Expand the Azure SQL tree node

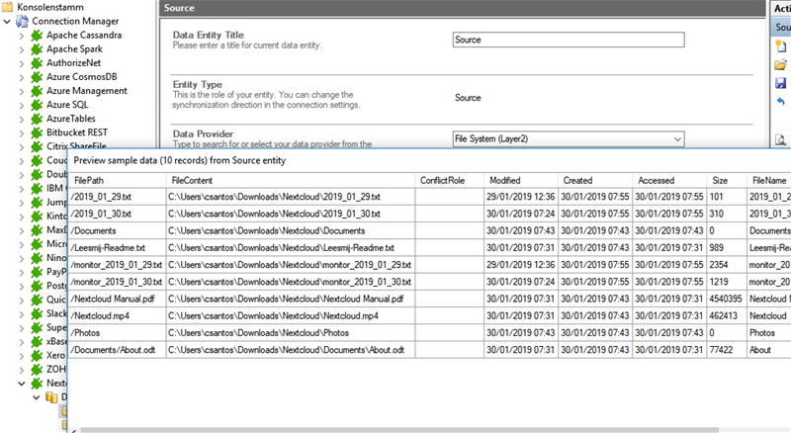click(23, 104)
